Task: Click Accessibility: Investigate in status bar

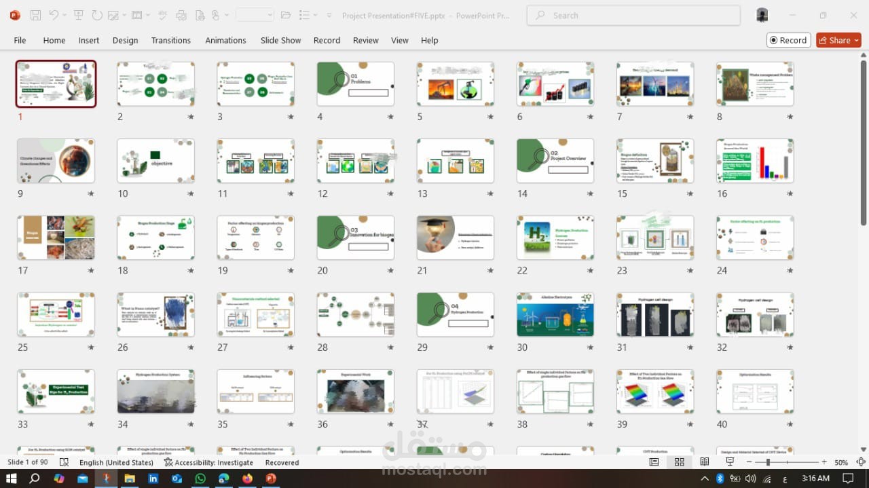Action: [x=208, y=462]
